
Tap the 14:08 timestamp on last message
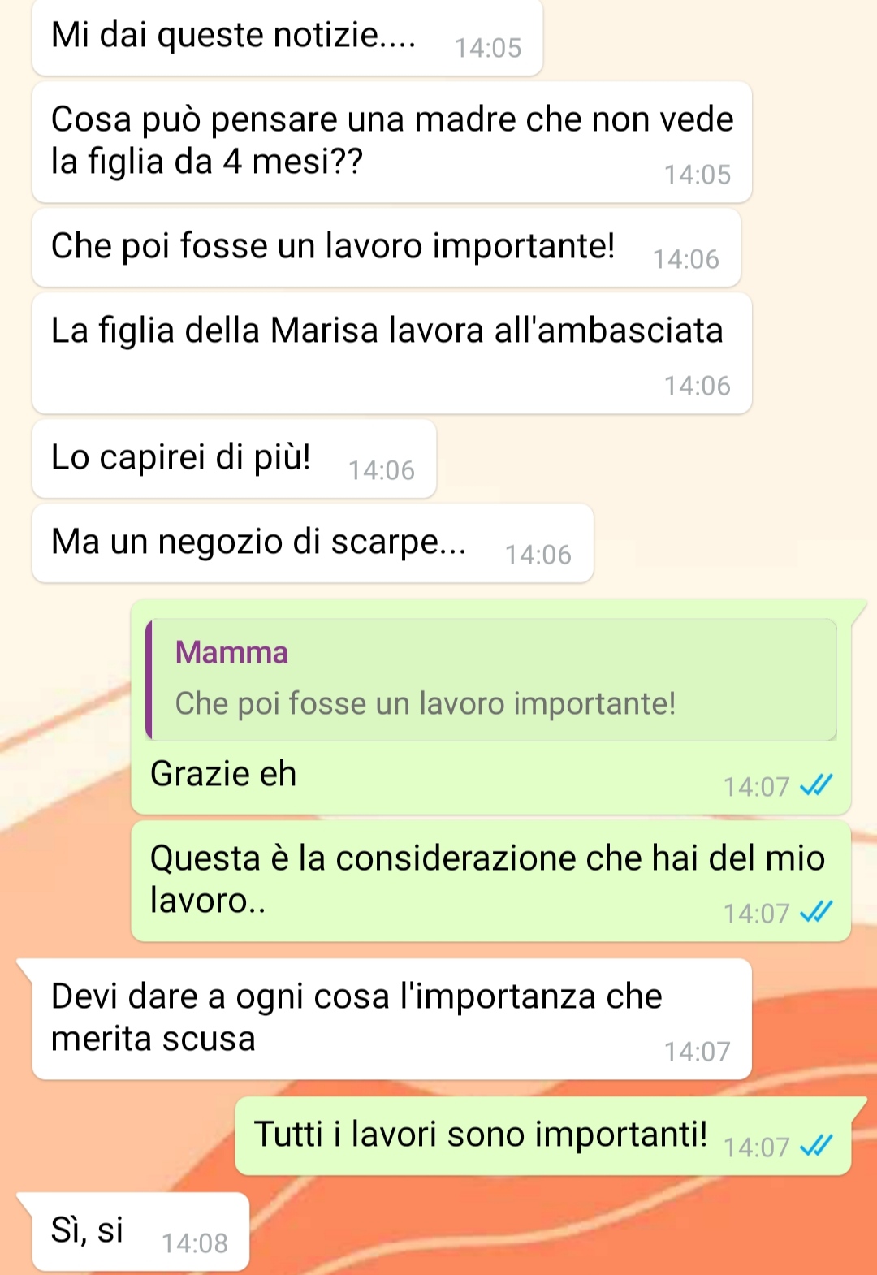[195, 1243]
